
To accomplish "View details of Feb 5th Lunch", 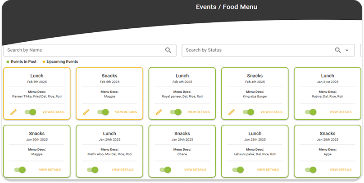I will point(54,112).
